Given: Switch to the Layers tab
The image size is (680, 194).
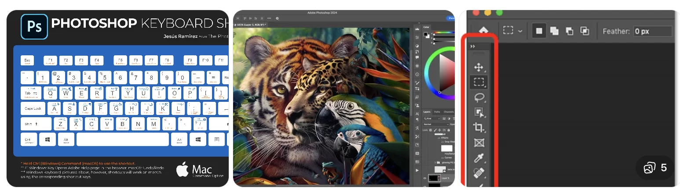Looking at the screenshot, I should pos(427,112).
